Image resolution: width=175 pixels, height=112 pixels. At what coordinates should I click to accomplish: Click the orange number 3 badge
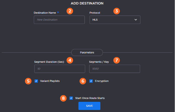pos(117,11)
